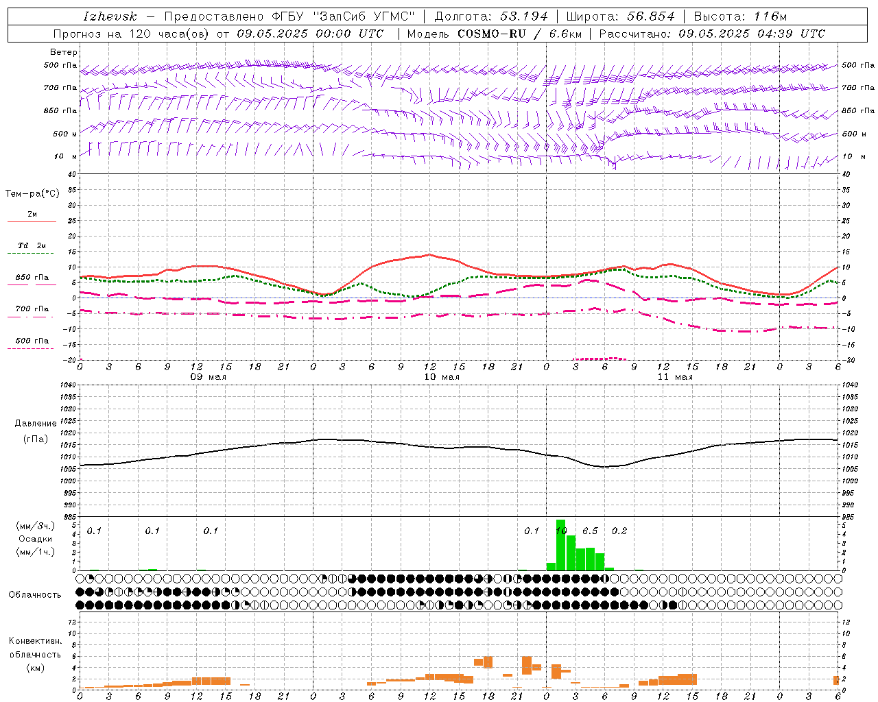Click the "Прогноз на 120 часа(ов)" text
This screenshot has width=878, height=702.
[132, 34]
